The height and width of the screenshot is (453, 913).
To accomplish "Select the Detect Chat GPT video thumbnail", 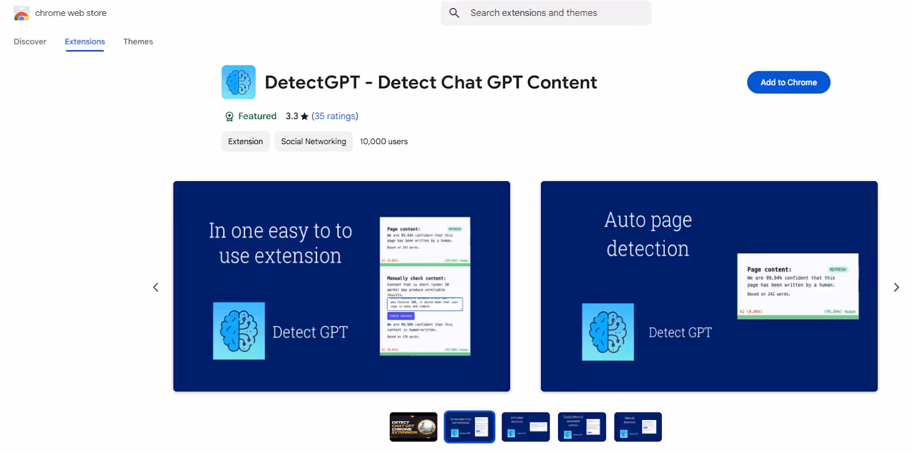I will (x=414, y=427).
